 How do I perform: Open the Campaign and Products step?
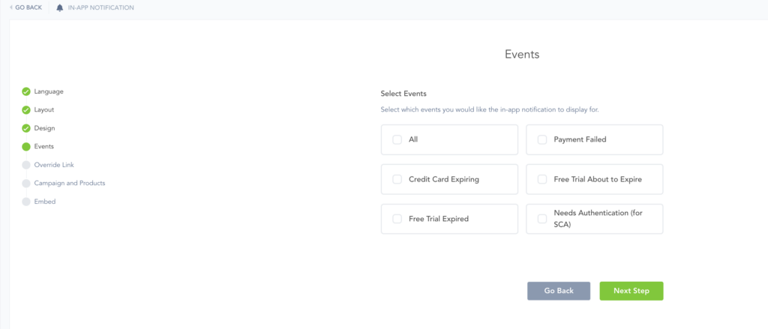coord(70,184)
